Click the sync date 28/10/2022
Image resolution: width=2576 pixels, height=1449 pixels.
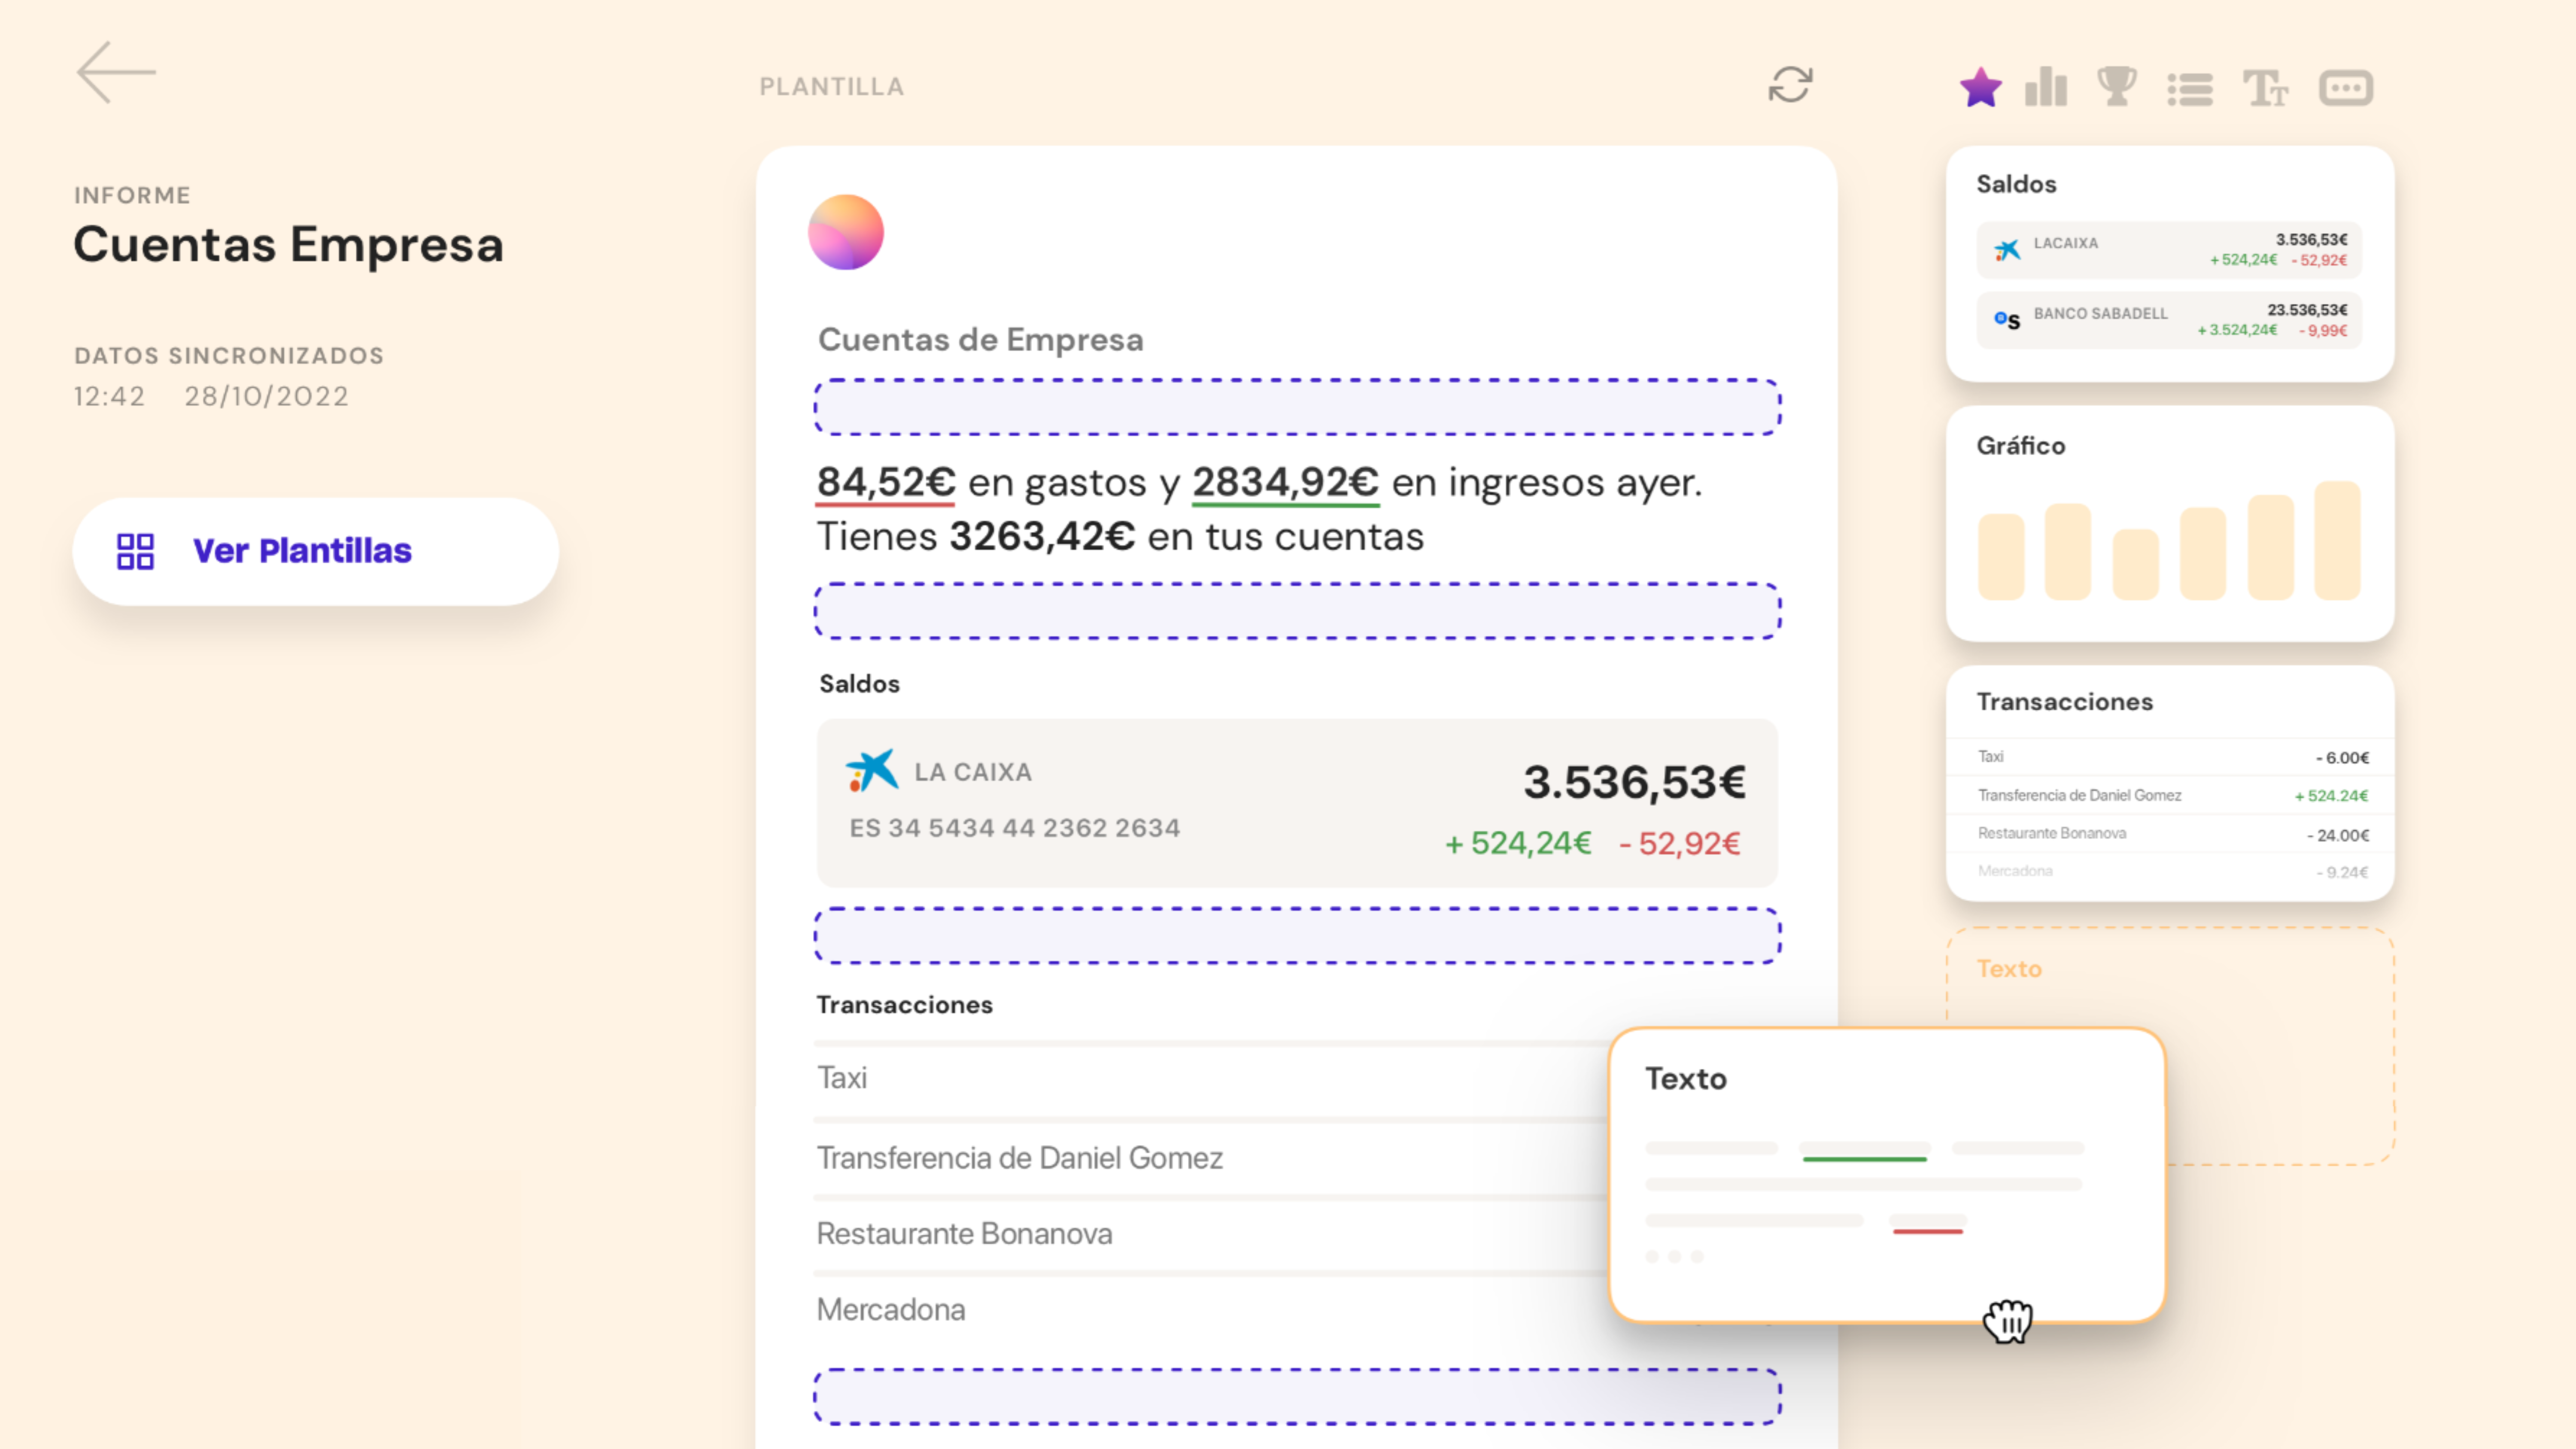point(266,397)
